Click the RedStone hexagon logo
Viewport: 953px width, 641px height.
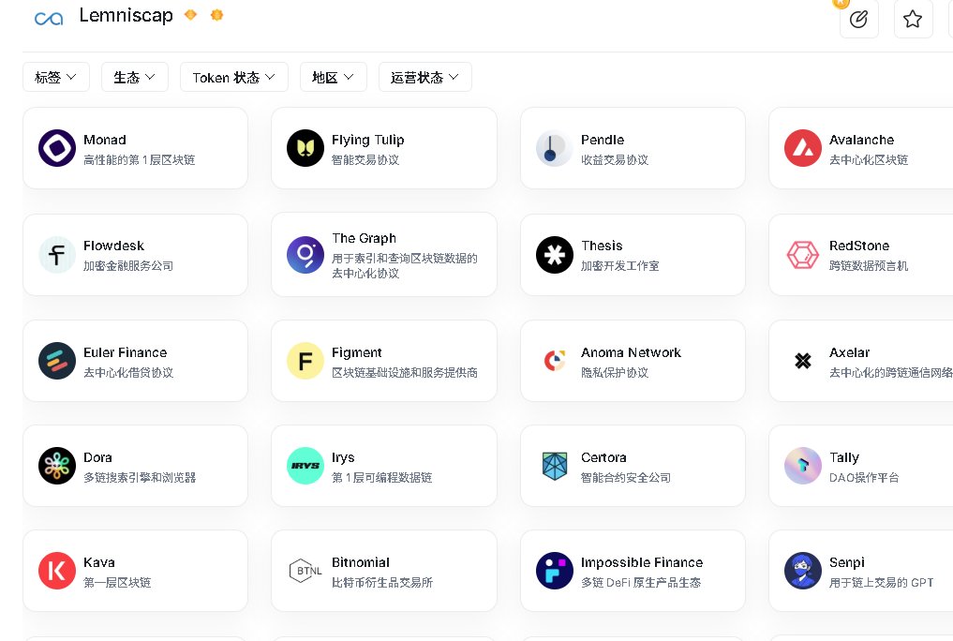click(803, 255)
